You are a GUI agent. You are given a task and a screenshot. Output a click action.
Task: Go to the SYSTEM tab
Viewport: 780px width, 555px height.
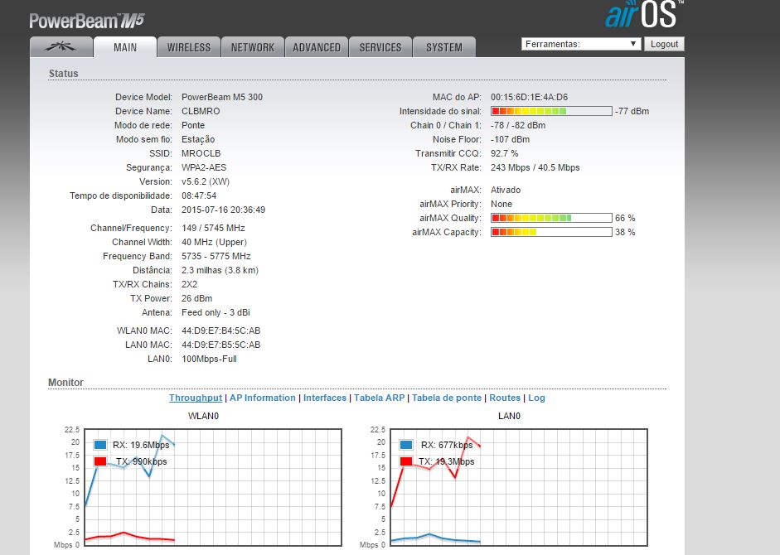[x=443, y=47]
